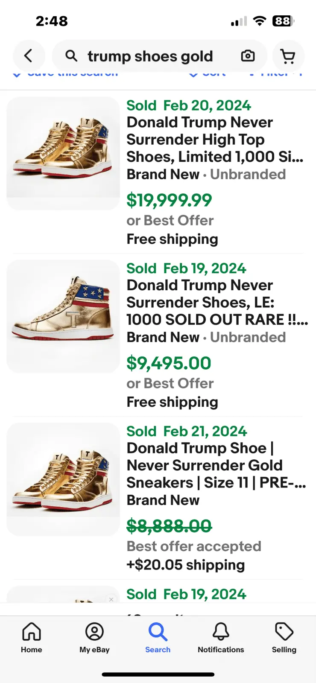Tap the search magnifier icon in search bar
The height and width of the screenshot is (683, 316).
tap(71, 56)
